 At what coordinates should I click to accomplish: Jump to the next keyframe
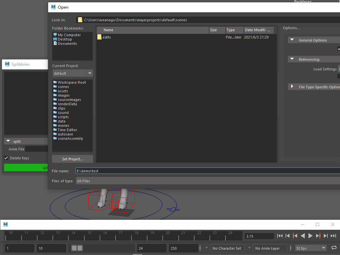pos(318,236)
